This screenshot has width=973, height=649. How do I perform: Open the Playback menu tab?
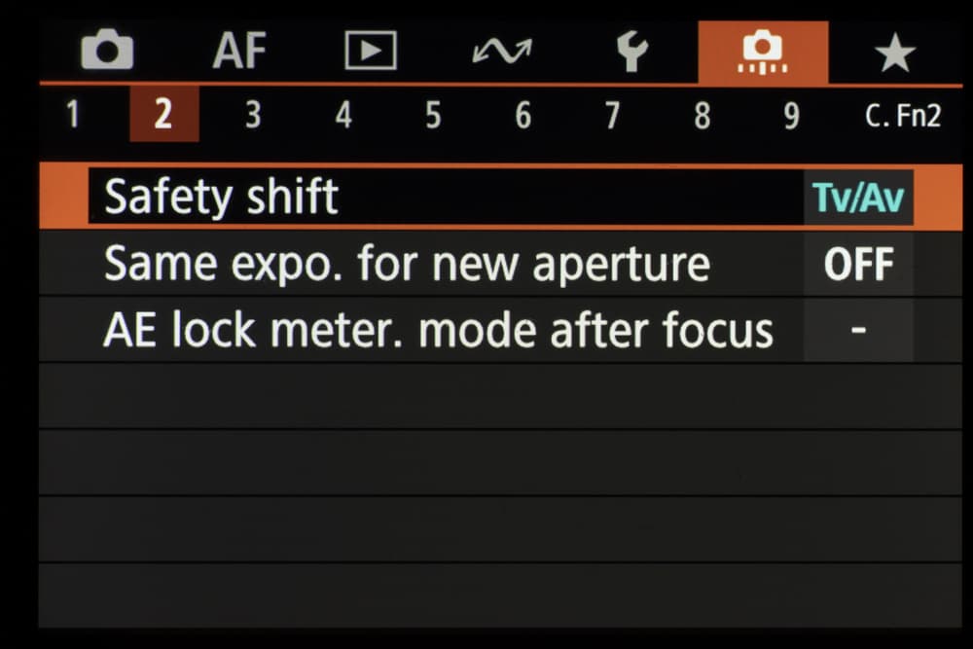tap(371, 52)
